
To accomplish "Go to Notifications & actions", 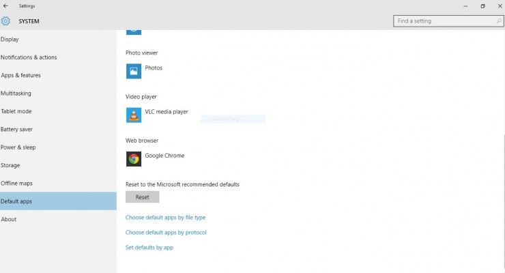I will (x=29, y=57).
